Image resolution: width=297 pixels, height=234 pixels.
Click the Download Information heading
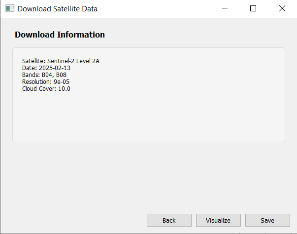[60, 35]
